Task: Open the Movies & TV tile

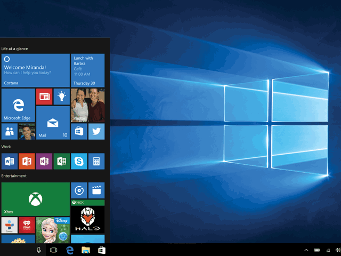Action: tap(96, 190)
